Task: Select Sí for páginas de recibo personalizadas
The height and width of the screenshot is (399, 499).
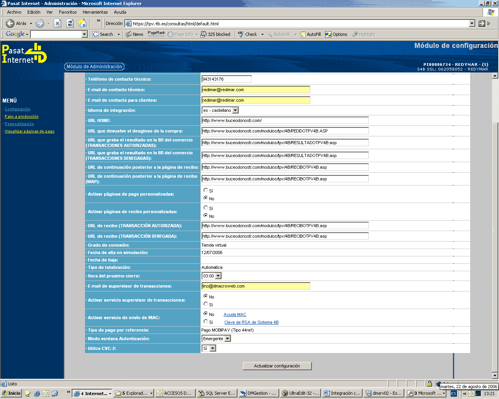Action: (206, 208)
